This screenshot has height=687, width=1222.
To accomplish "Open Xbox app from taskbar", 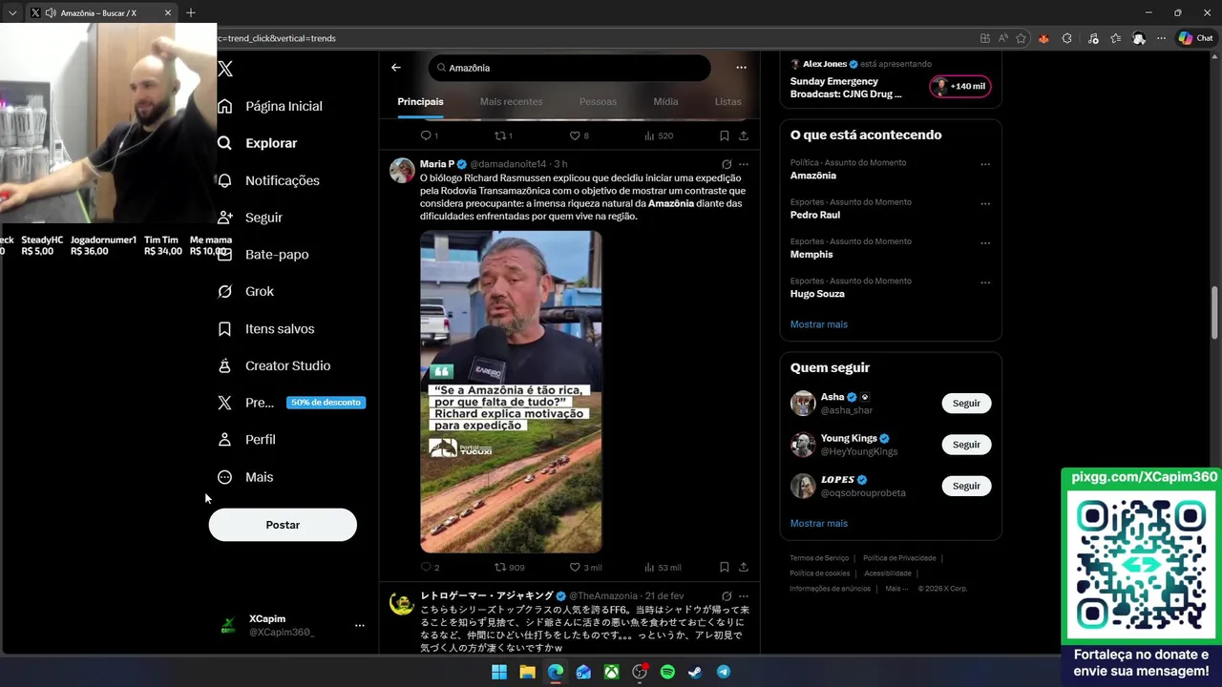I will pos(612,672).
